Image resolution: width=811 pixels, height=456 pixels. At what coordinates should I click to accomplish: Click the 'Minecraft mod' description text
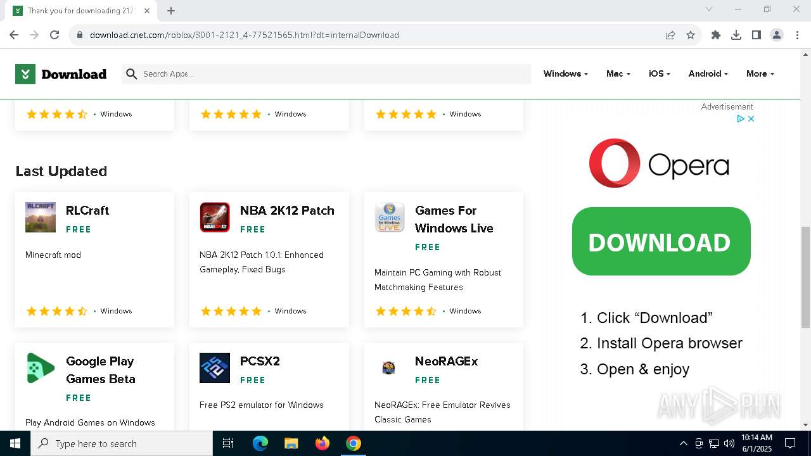(53, 255)
